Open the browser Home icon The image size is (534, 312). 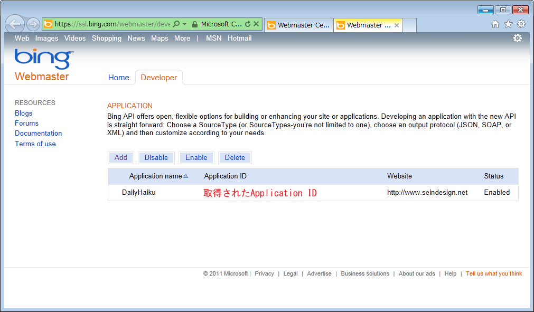495,24
